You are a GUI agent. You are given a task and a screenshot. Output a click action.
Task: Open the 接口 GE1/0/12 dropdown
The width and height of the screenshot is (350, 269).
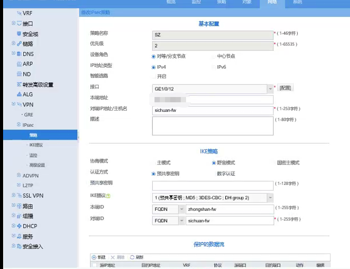tap(270, 89)
